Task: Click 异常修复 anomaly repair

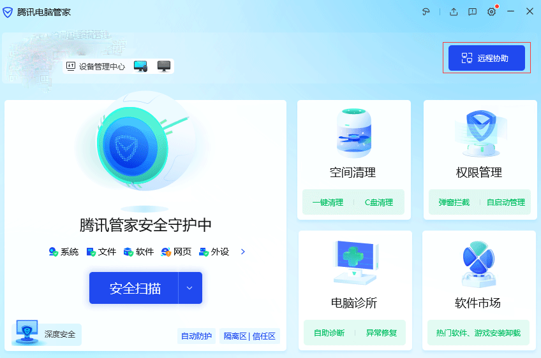Action: pos(382,333)
